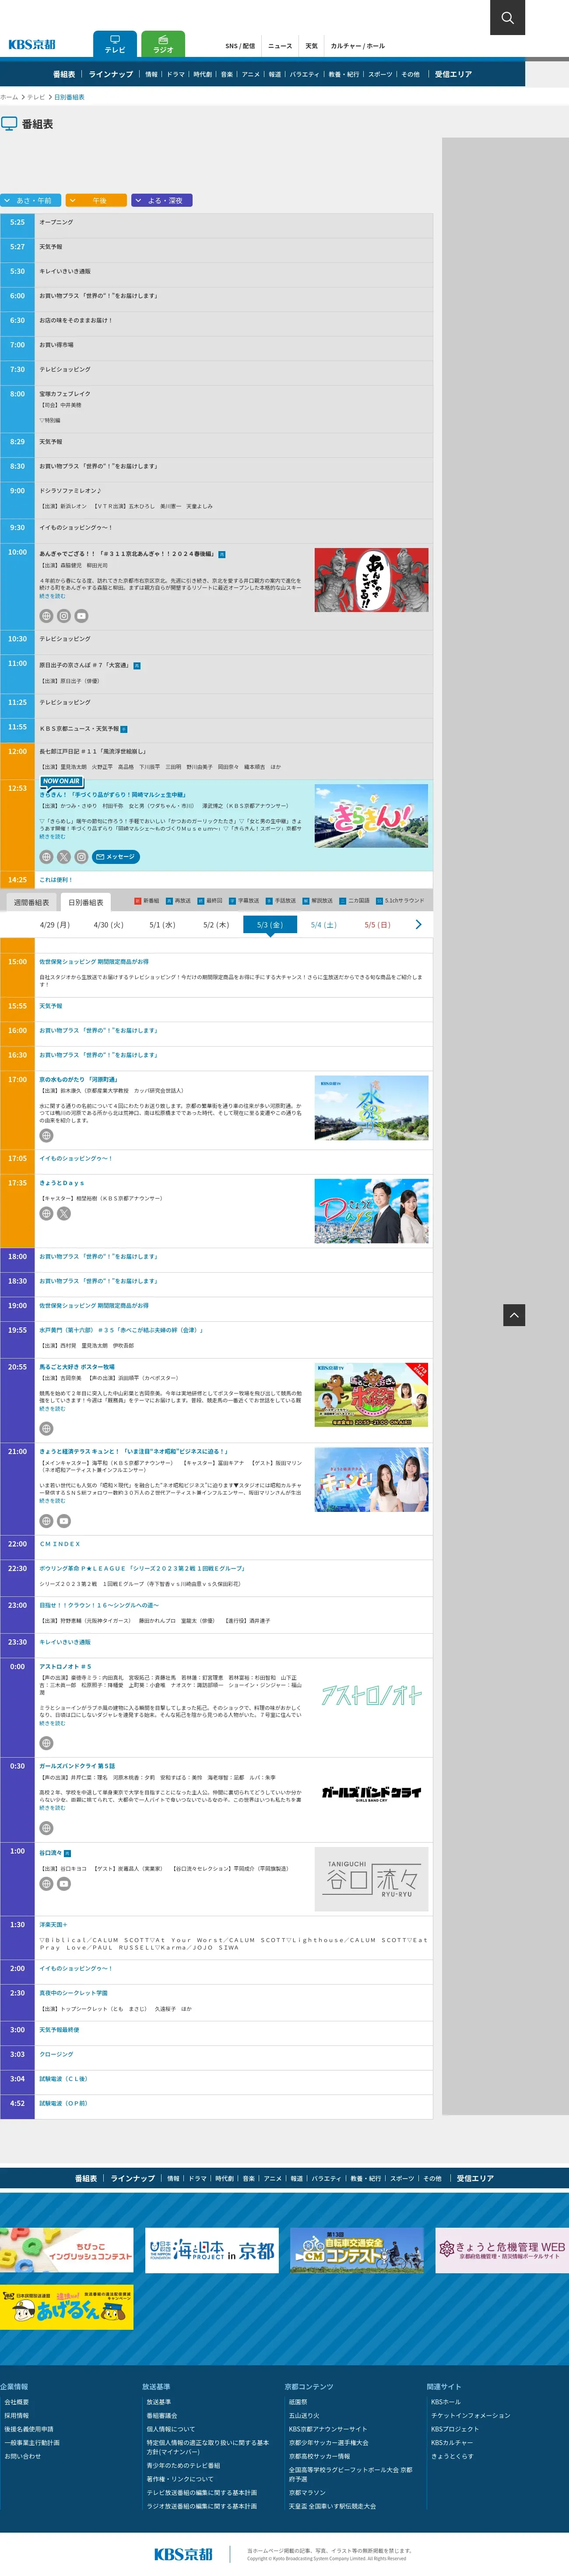Open KBSホール footer link
The width and height of the screenshot is (569, 2576).
(x=445, y=2402)
